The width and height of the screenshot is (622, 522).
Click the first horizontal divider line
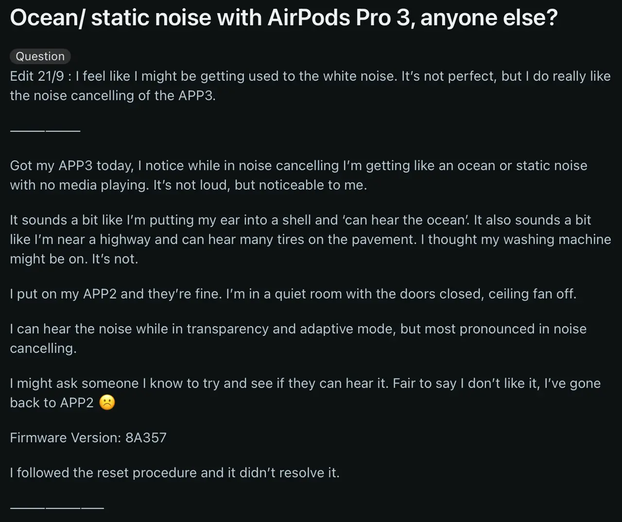click(45, 130)
